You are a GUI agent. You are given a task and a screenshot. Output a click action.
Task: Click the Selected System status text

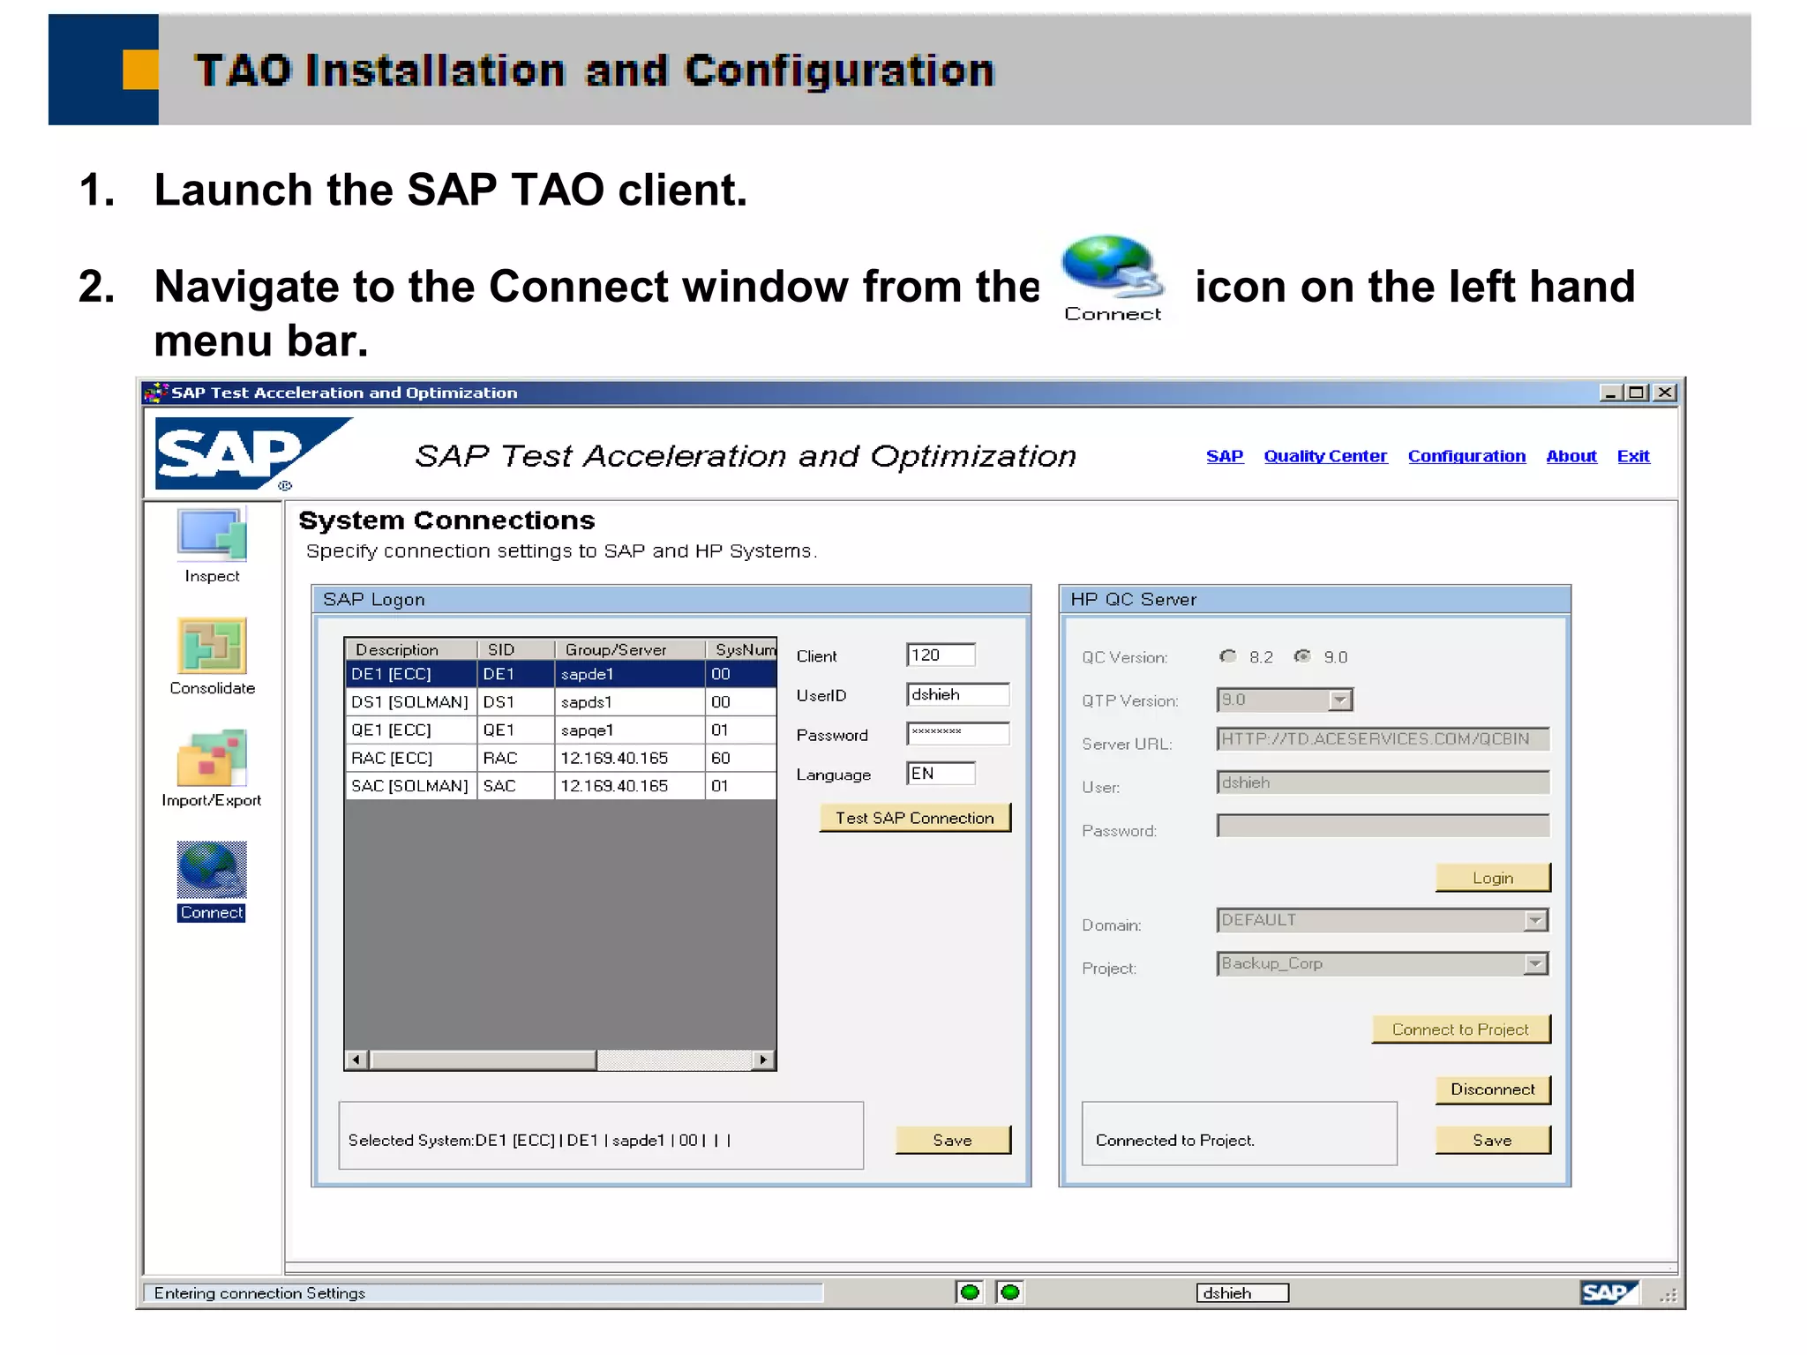[539, 1140]
